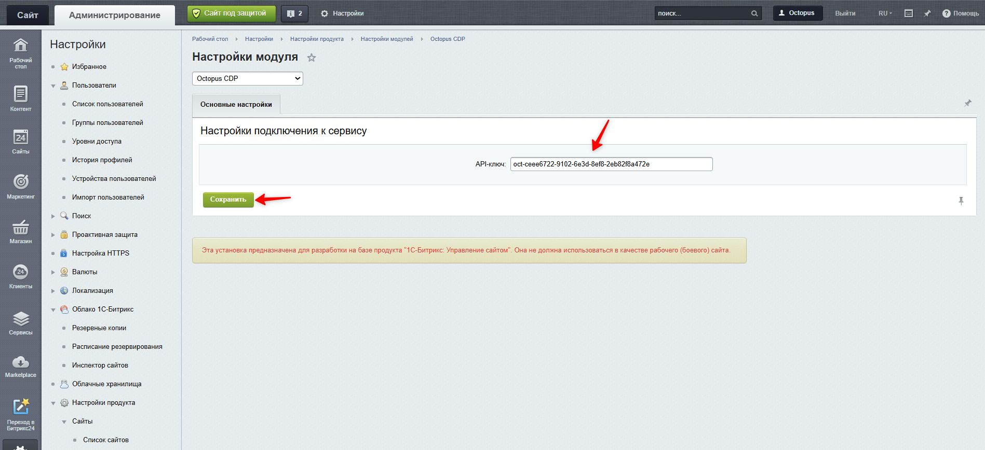
Task: Go to Octopus CDP breadcrumb
Action: tap(448, 39)
